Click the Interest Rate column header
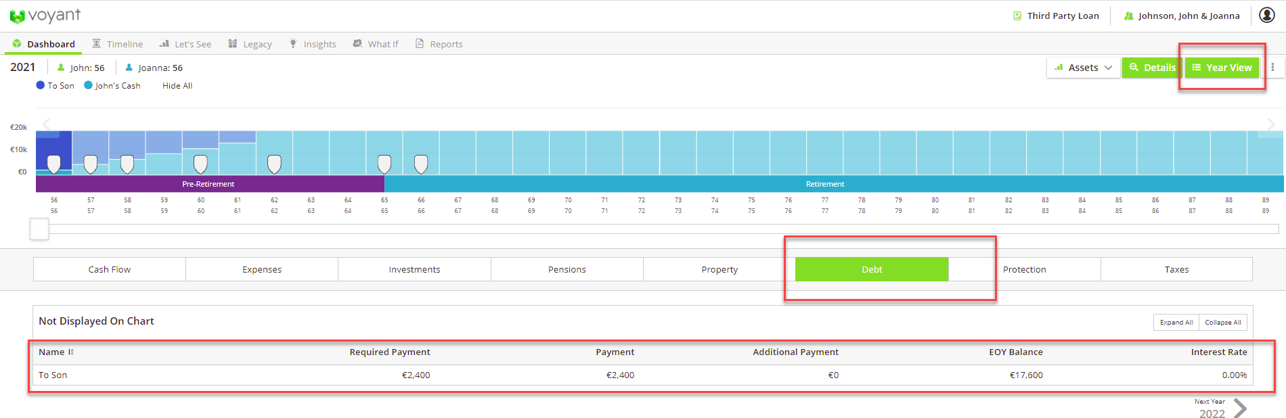The width and height of the screenshot is (1286, 418). [x=1219, y=352]
